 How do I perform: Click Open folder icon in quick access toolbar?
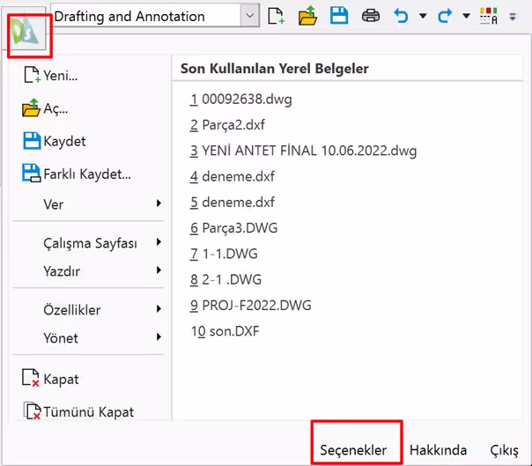pyautogui.click(x=307, y=16)
